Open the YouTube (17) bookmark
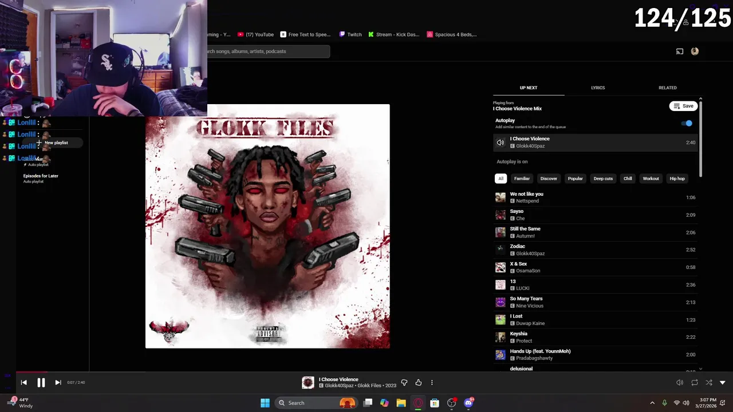The image size is (733, 412). 255,34
